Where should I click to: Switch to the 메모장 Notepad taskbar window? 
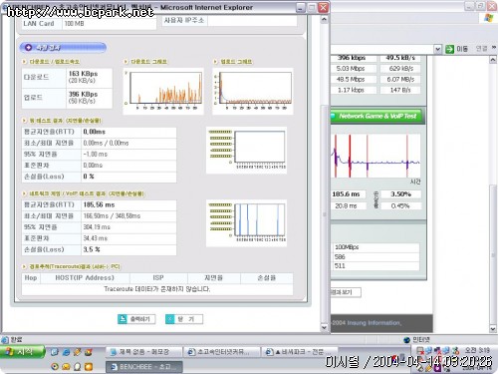click(144, 352)
